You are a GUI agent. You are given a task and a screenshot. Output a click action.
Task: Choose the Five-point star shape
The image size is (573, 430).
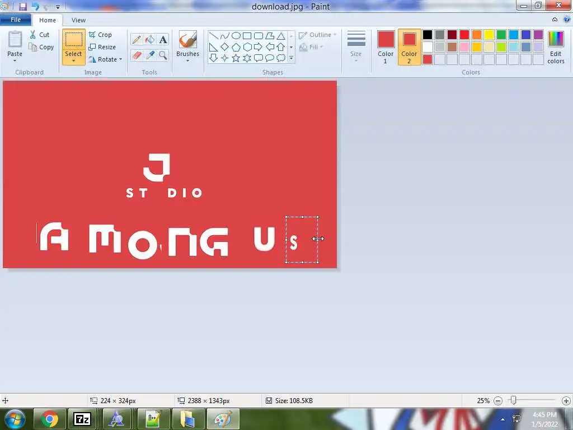coord(236,58)
